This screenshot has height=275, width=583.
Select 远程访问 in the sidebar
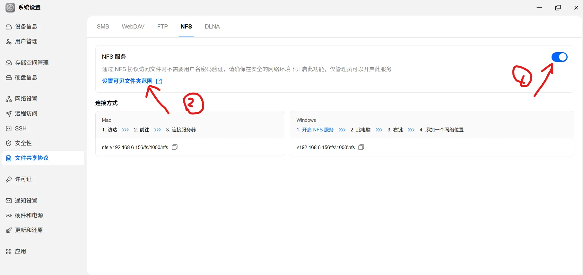(x=43, y=113)
